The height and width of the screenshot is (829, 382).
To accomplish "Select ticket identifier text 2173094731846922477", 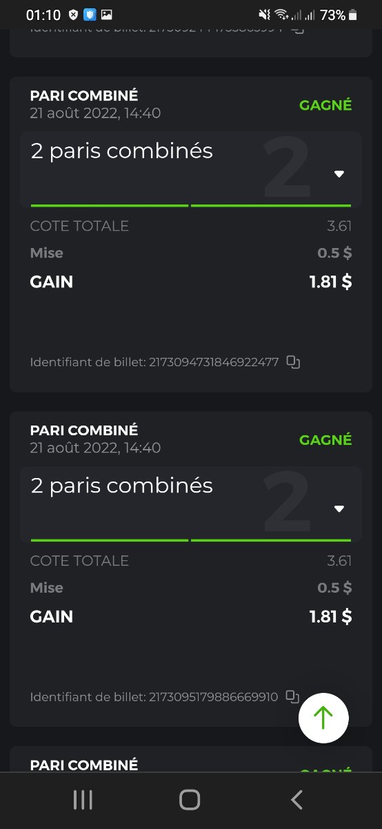I will click(x=214, y=362).
